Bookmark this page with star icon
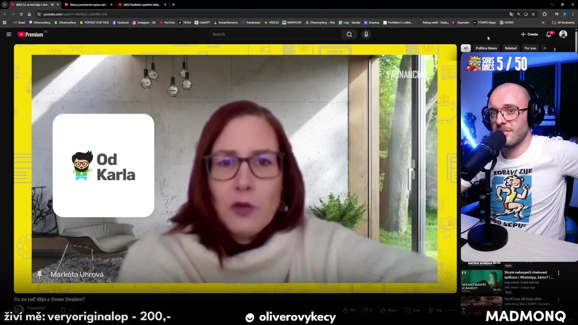Image resolution: width=578 pixels, height=325 pixels. (x=533, y=14)
